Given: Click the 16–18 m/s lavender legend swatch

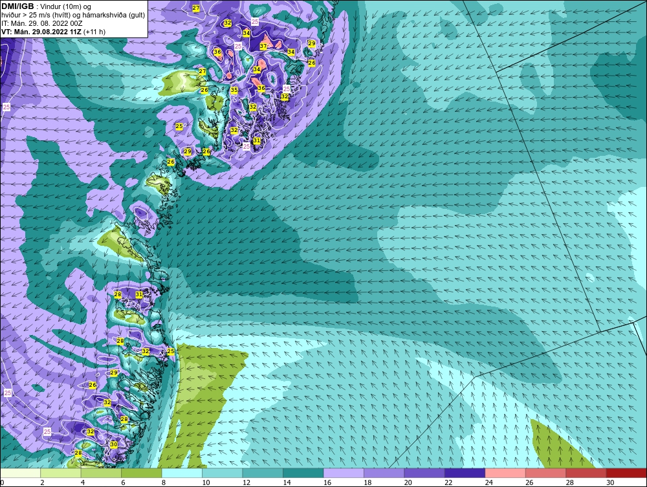Looking at the screenshot, I should pos(344,473).
